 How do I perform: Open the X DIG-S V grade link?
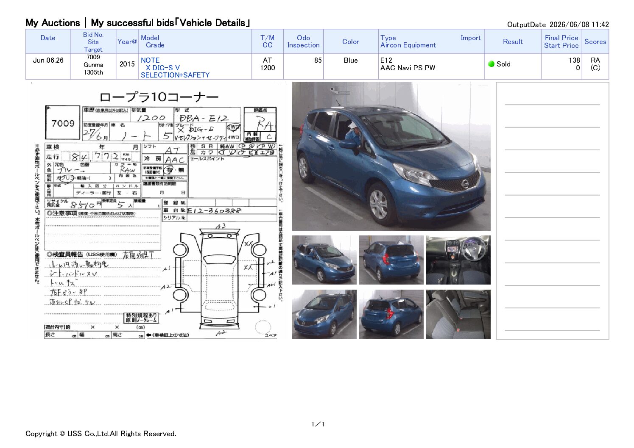pos(163,68)
